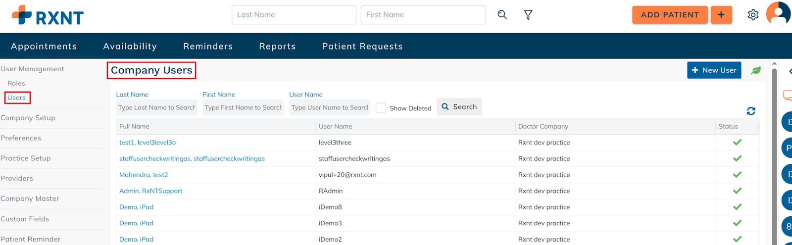Screen dimensions: 792x245
Task: Refresh the company users list
Action: (x=751, y=111)
